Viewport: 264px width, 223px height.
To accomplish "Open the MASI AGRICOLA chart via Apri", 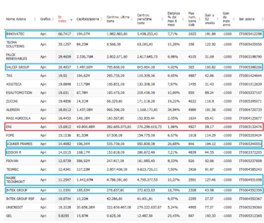I will (43, 118).
